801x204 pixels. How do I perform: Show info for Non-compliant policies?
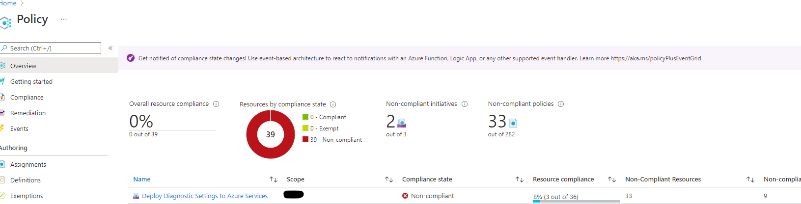point(561,104)
